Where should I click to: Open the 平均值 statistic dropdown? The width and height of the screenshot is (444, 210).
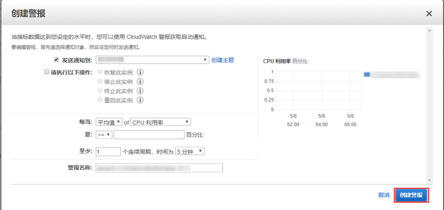pyautogui.click(x=109, y=122)
